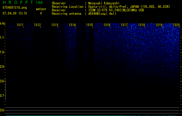Click the 'Receiver' field label
This screenshot has height=116, width=182.
pyautogui.click(x=59, y=10)
